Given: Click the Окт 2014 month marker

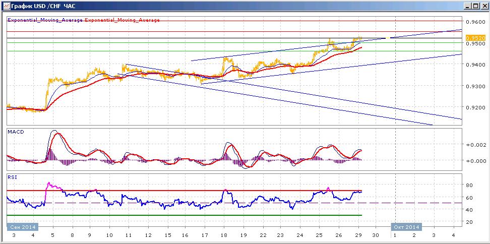Looking at the screenshot, I should pos(406,226).
